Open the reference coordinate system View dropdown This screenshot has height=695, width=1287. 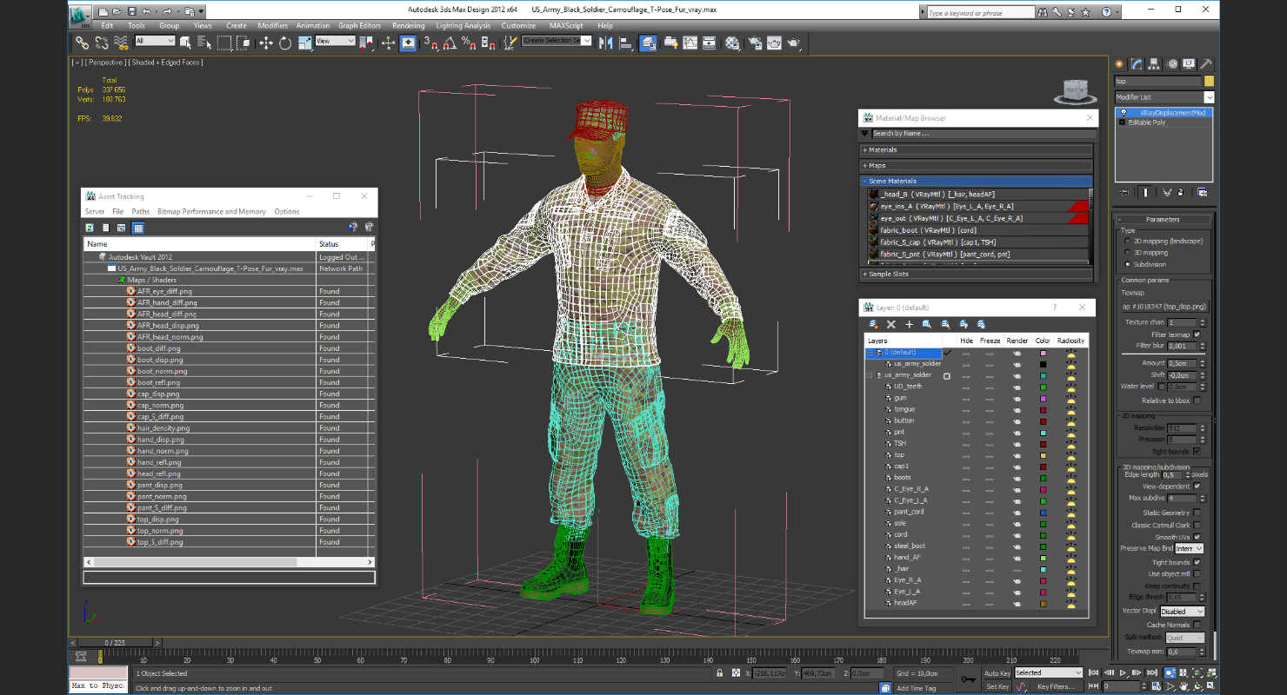coord(335,41)
